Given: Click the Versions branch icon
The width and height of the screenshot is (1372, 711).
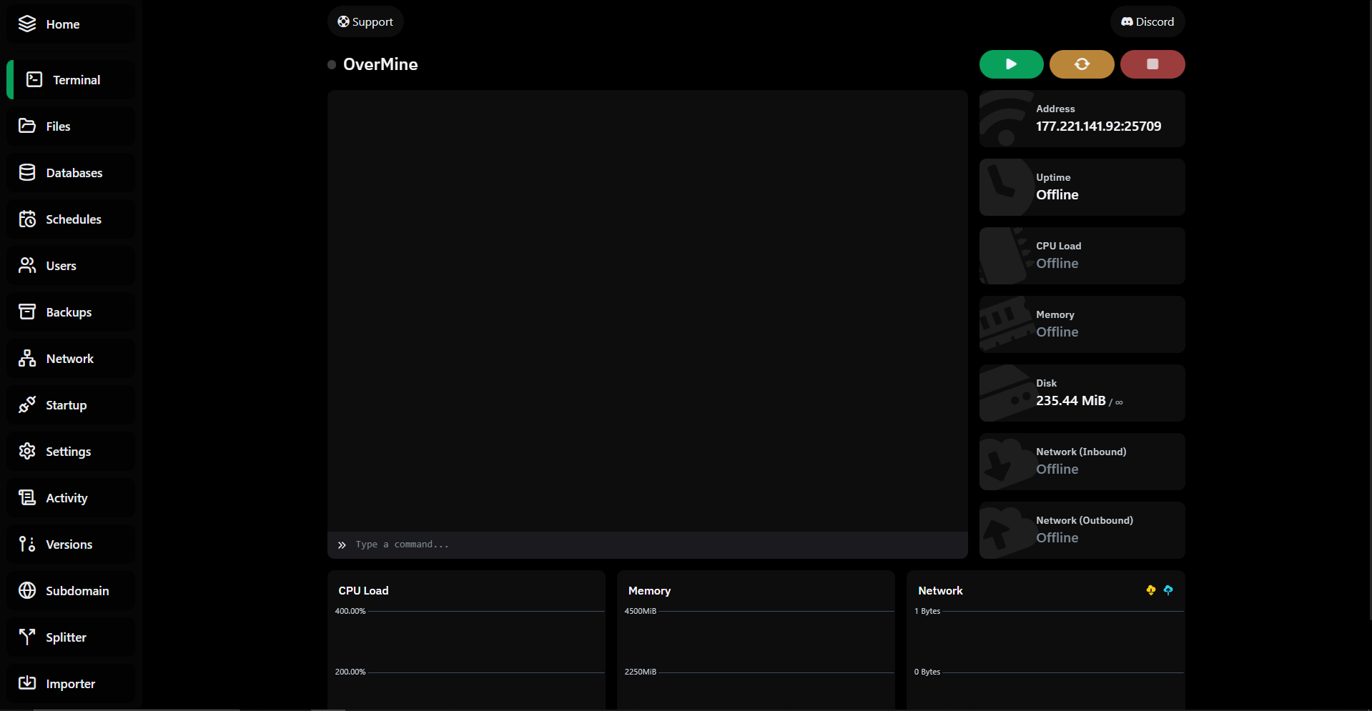Looking at the screenshot, I should (27, 544).
